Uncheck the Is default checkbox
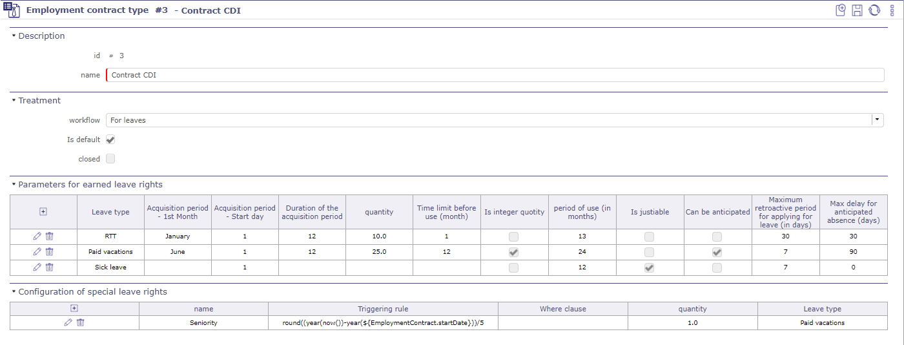Viewport: 904px width, 345px height. 110,140
